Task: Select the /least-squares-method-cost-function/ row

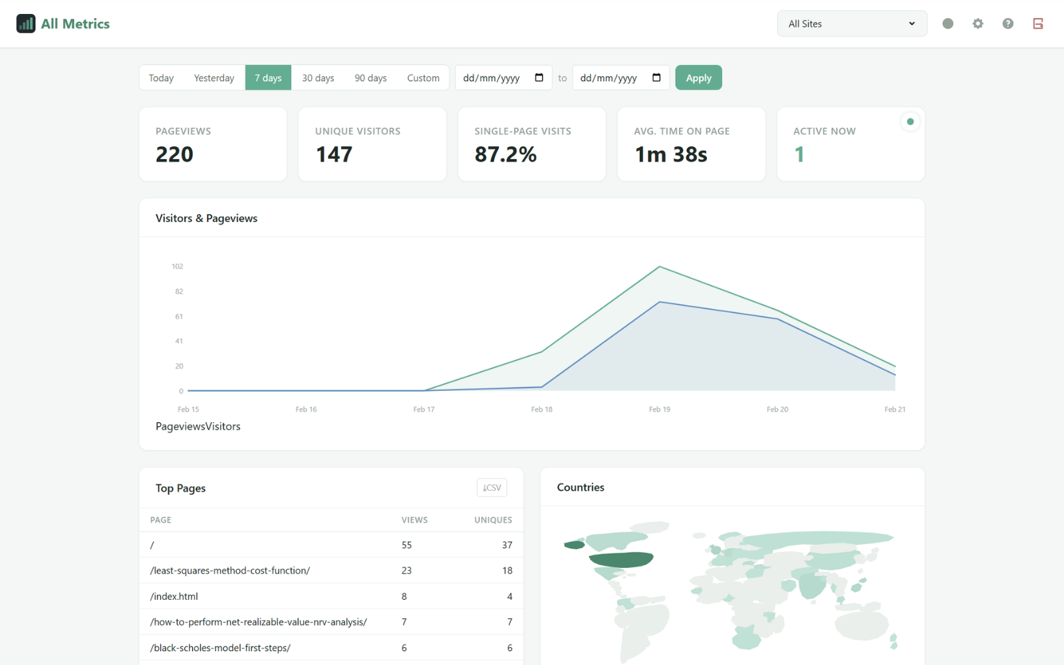Action: pos(331,571)
